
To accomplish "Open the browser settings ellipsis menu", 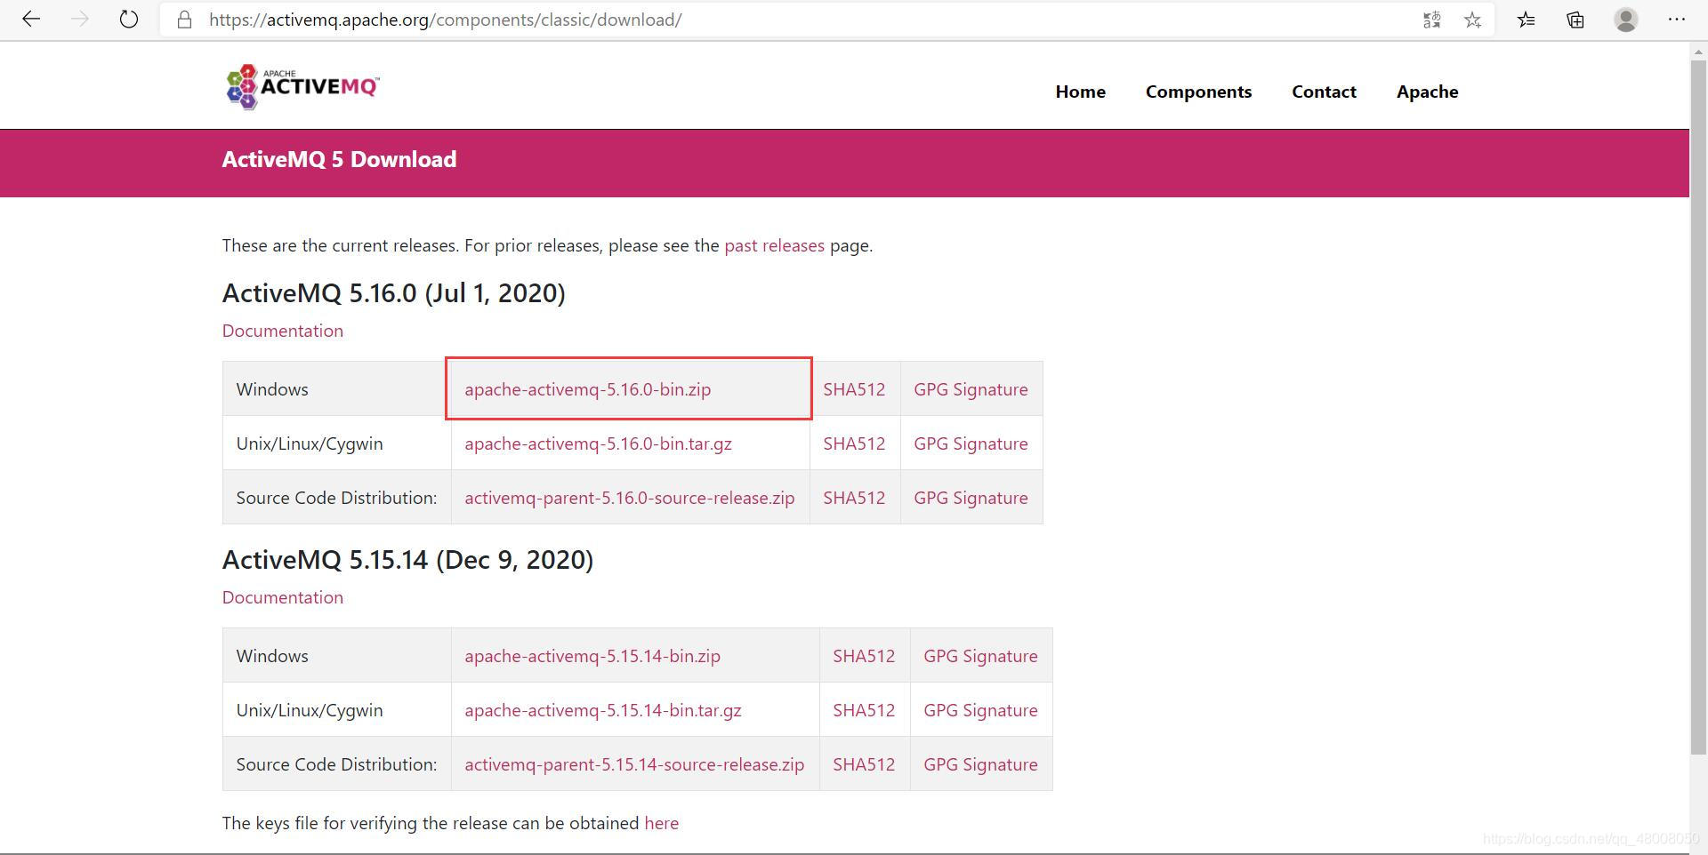I will [x=1677, y=20].
